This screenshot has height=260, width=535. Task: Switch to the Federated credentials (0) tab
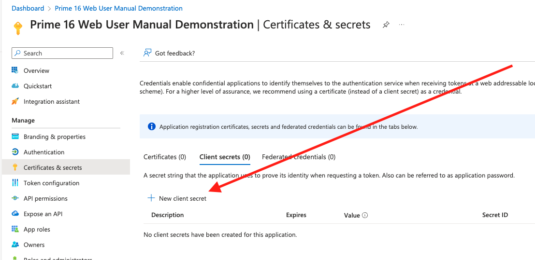pyautogui.click(x=298, y=157)
